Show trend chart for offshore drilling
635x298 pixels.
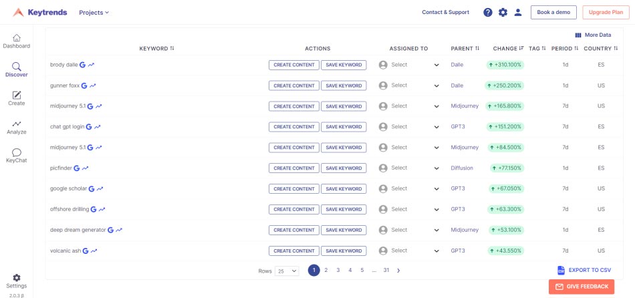[x=102, y=209]
